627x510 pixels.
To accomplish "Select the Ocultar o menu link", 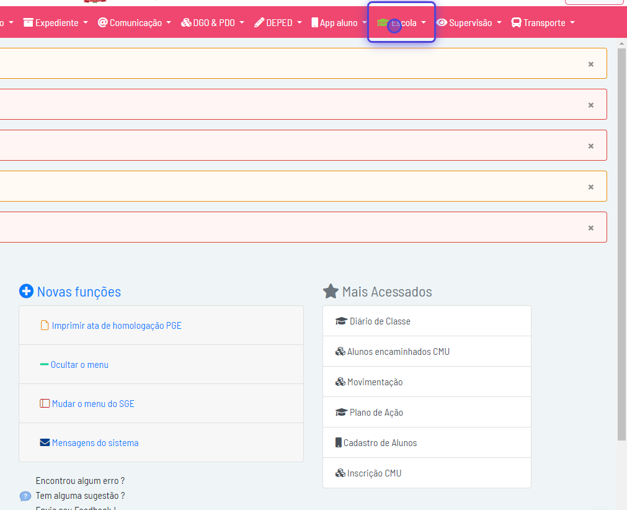I will tap(79, 364).
